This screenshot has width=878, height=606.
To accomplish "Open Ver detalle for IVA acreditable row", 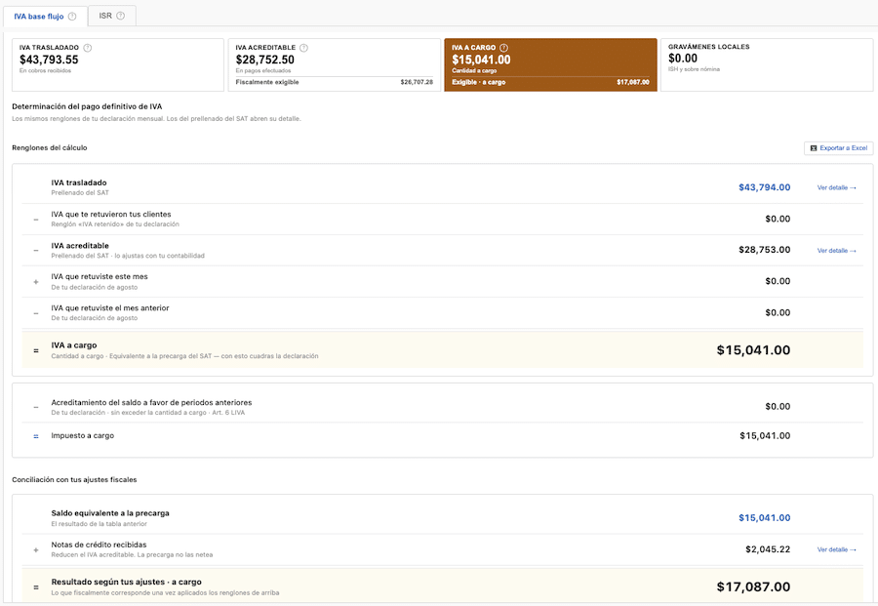I will tap(837, 251).
